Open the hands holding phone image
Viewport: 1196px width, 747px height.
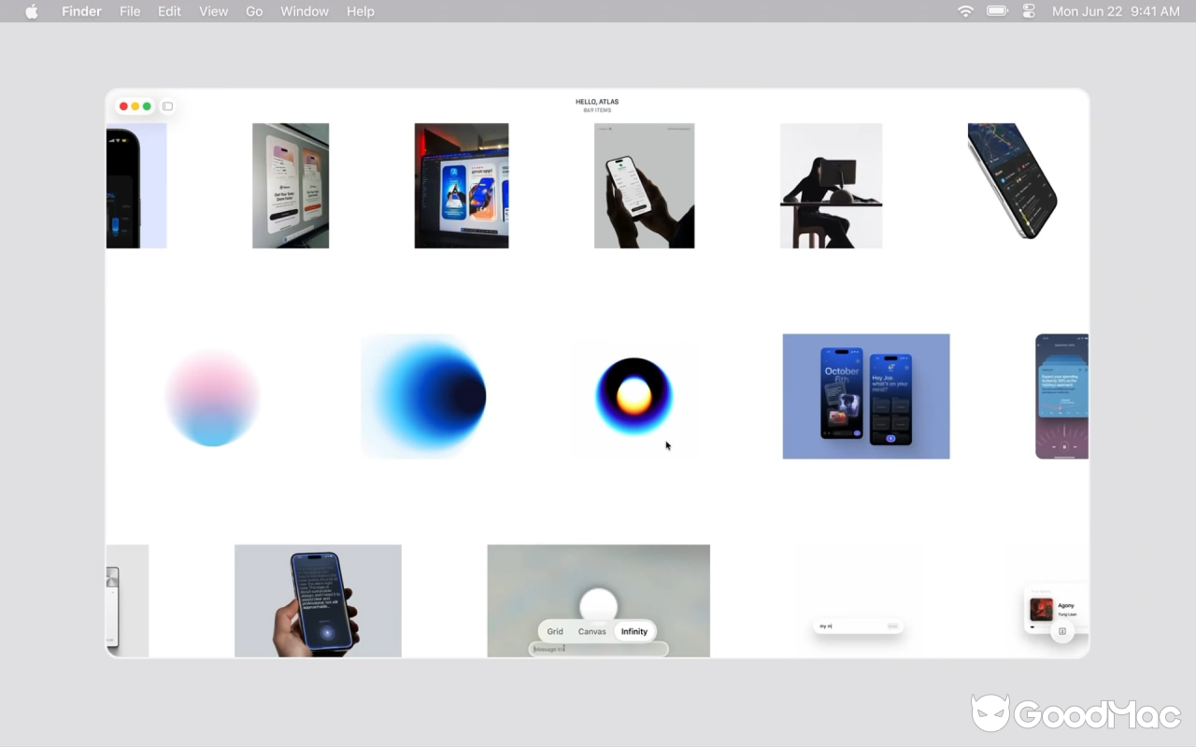(x=644, y=186)
